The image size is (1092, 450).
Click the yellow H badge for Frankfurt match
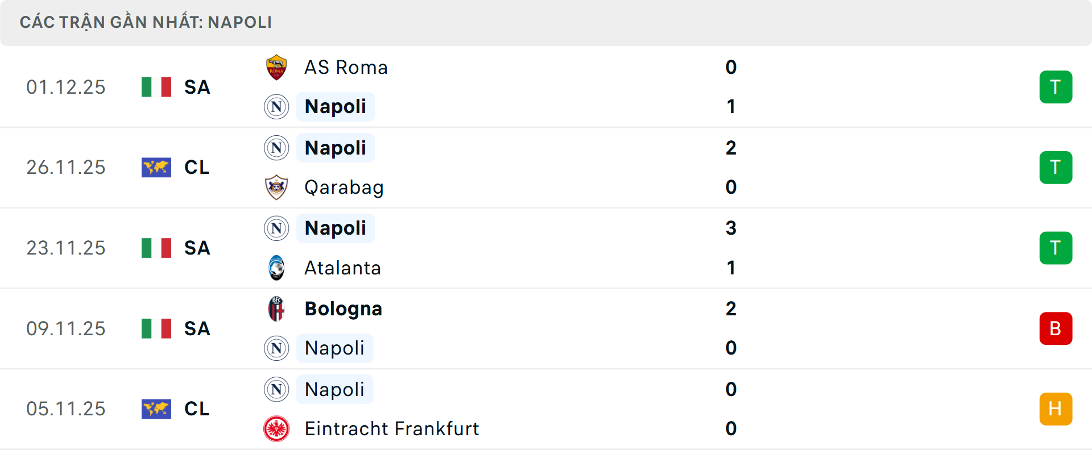click(1056, 409)
